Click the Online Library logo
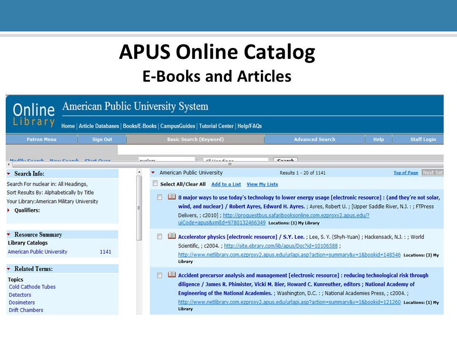Image resolution: width=457 pixels, height=342 pixels. [34, 114]
